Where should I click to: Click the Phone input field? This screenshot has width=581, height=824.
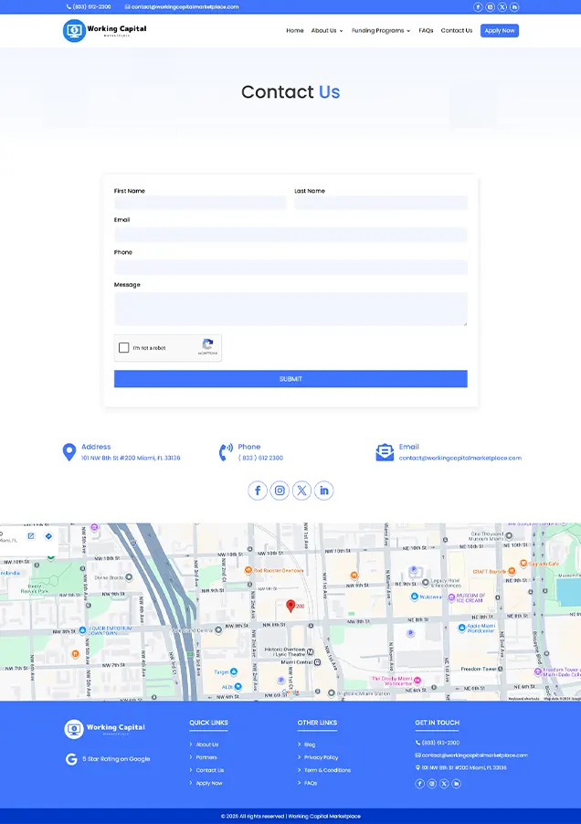(x=290, y=267)
